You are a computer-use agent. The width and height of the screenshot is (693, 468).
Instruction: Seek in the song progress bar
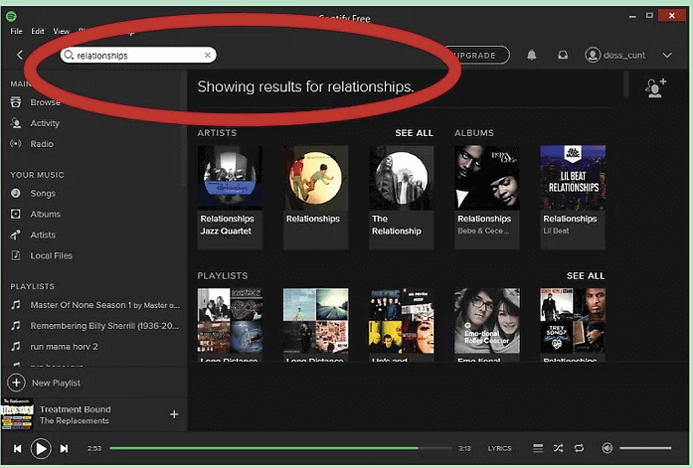(280, 448)
